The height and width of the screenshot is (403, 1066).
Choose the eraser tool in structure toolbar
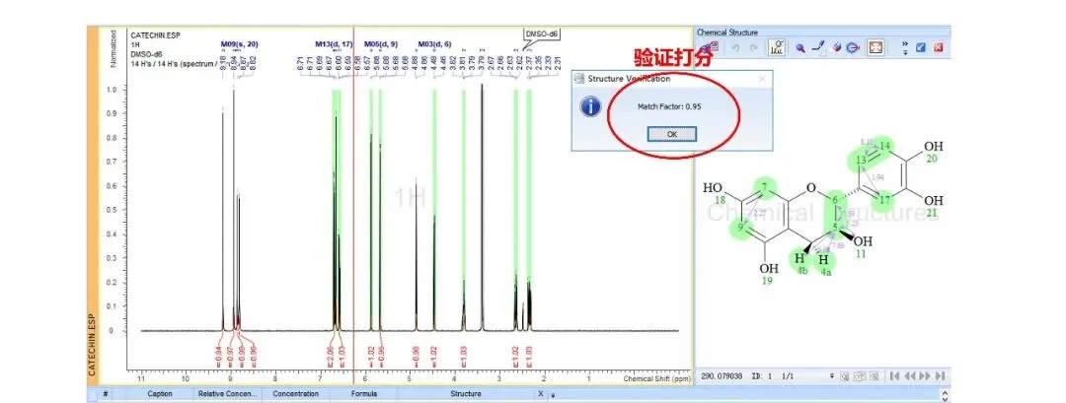836,47
